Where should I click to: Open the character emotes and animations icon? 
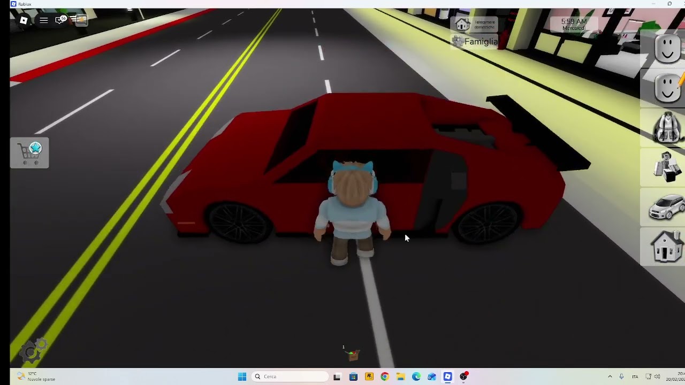[667, 167]
